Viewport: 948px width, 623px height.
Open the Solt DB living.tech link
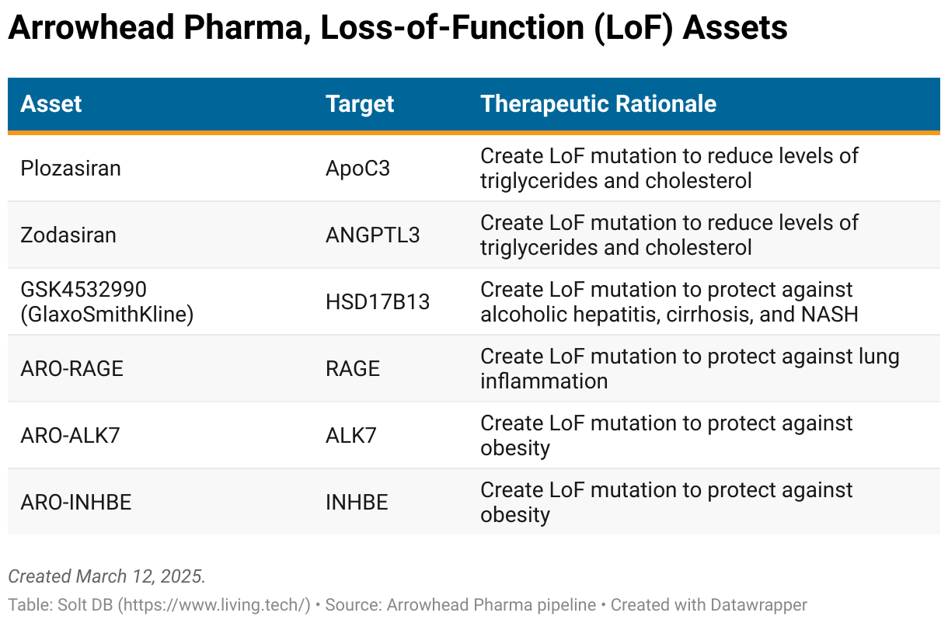click(159, 604)
